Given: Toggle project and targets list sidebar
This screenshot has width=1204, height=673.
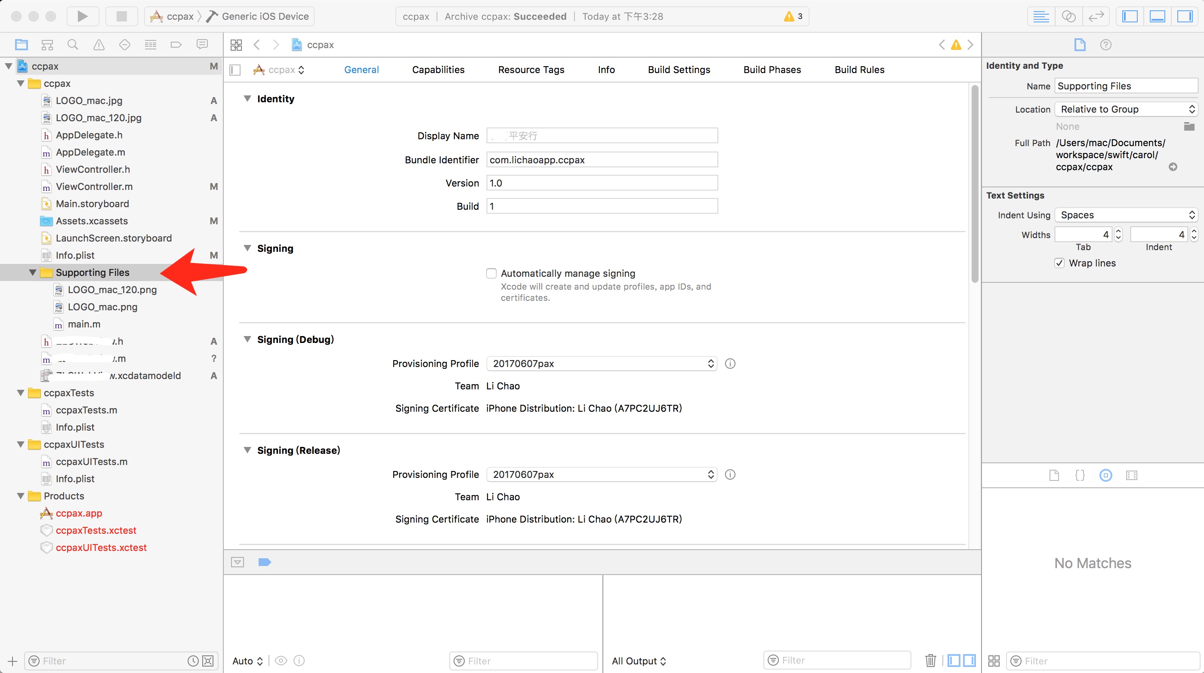Looking at the screenshot, I should [235, 70].
